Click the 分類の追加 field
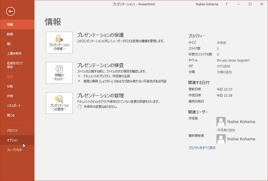This screenshot has width=268, height=181. (x=224, y=72)
